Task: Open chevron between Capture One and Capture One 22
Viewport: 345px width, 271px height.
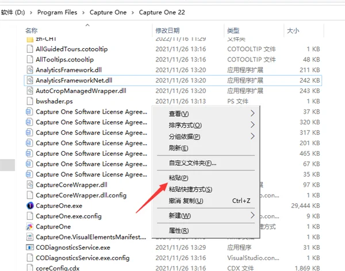Action: tap(133, 13)
